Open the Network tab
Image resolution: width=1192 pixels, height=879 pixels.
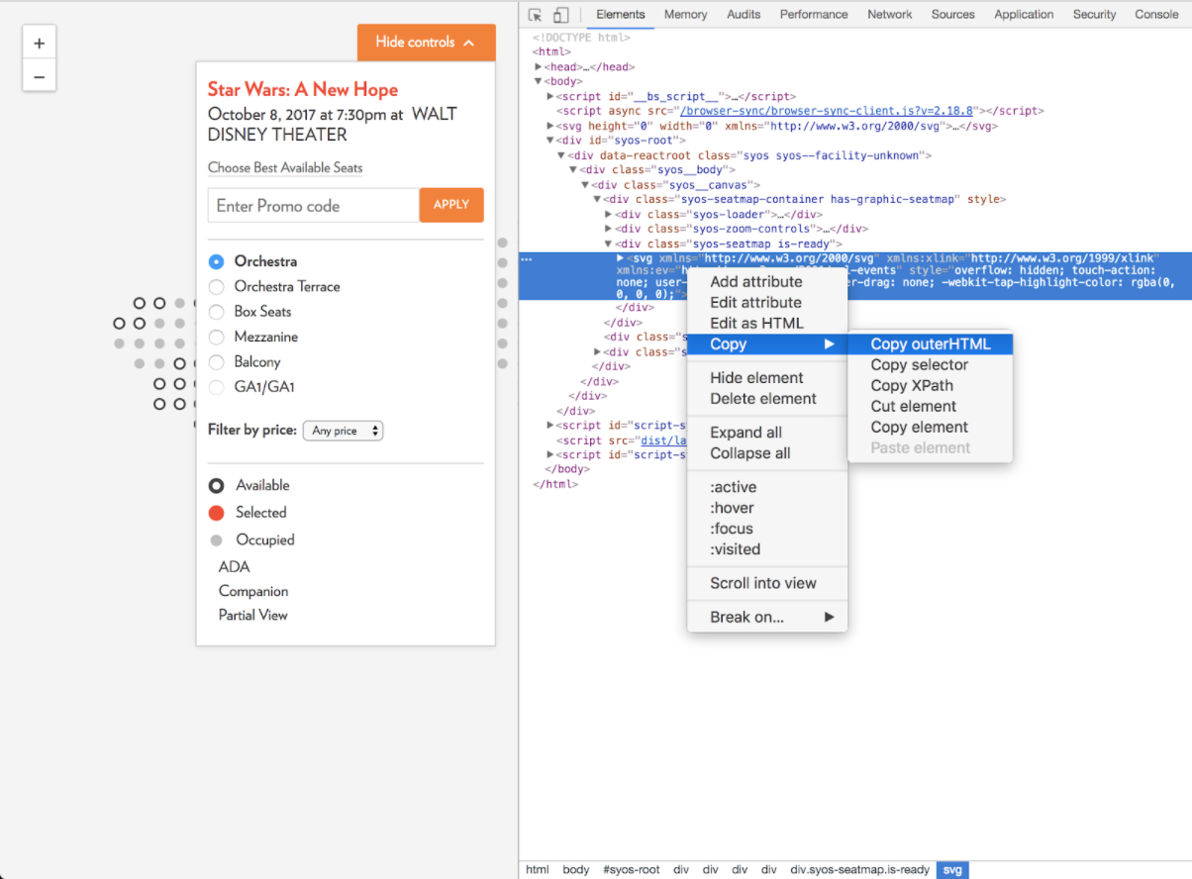pyautogui.click(x=890, y=15)
